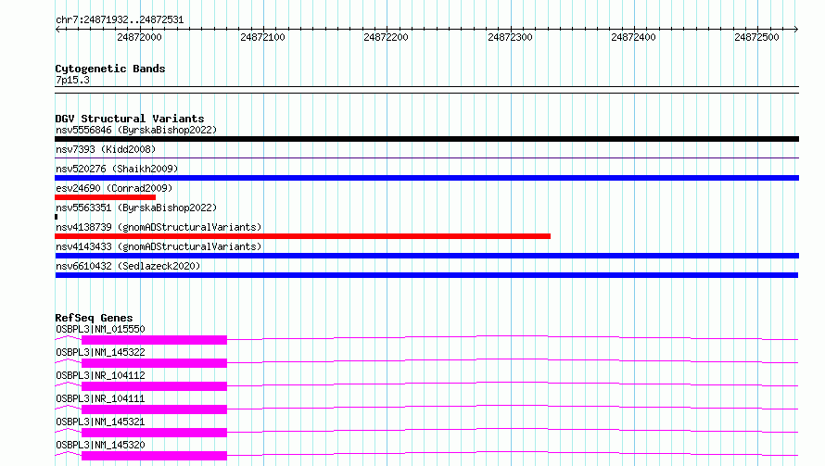The image size is (825, 466).
Task: Select the 7p15.3 band label
Action: click(x=72, y=80)
